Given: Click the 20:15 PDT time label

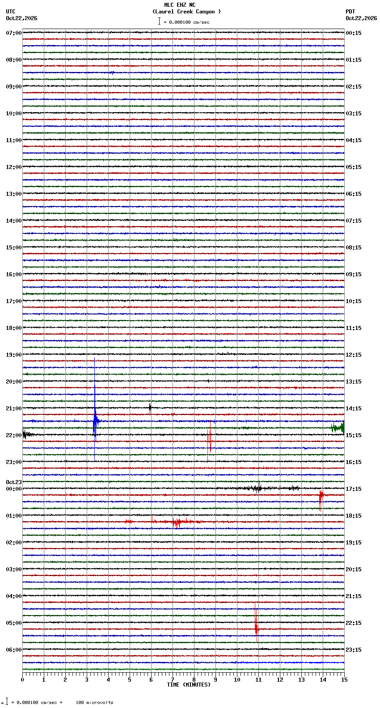Looking at the screenshot, I should [354, 569].
